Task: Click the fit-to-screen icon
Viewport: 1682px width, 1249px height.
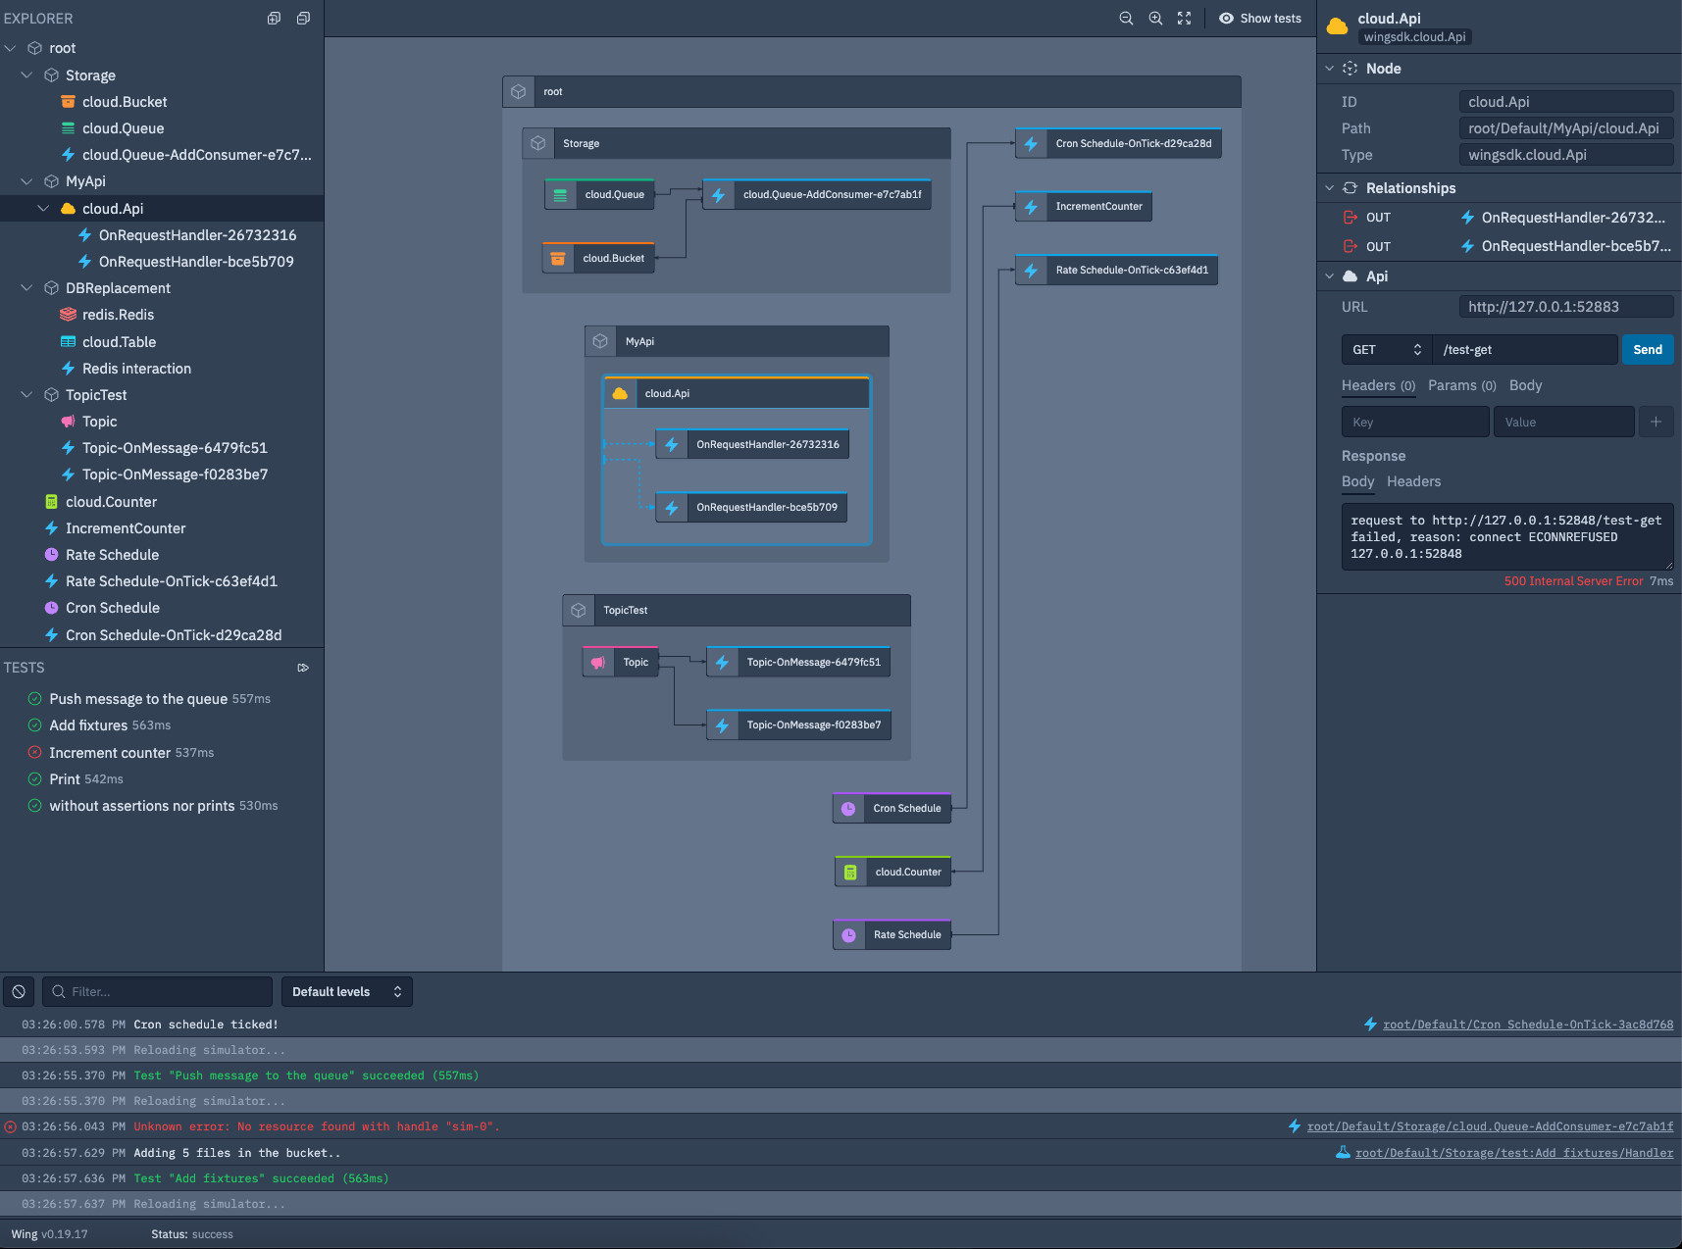Action: [1185, 19]
